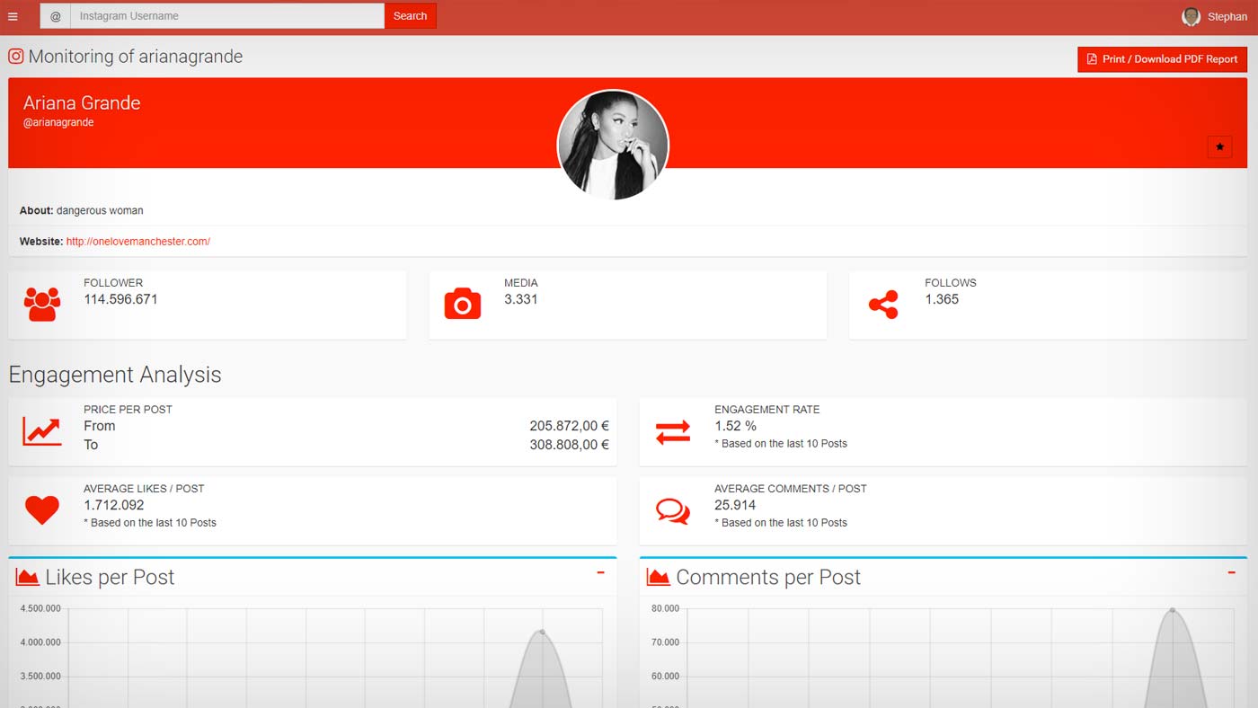This screenshot has width=1258, height=708.
Task: Click the From price 205.872,00 €
Action: point(570,426)
